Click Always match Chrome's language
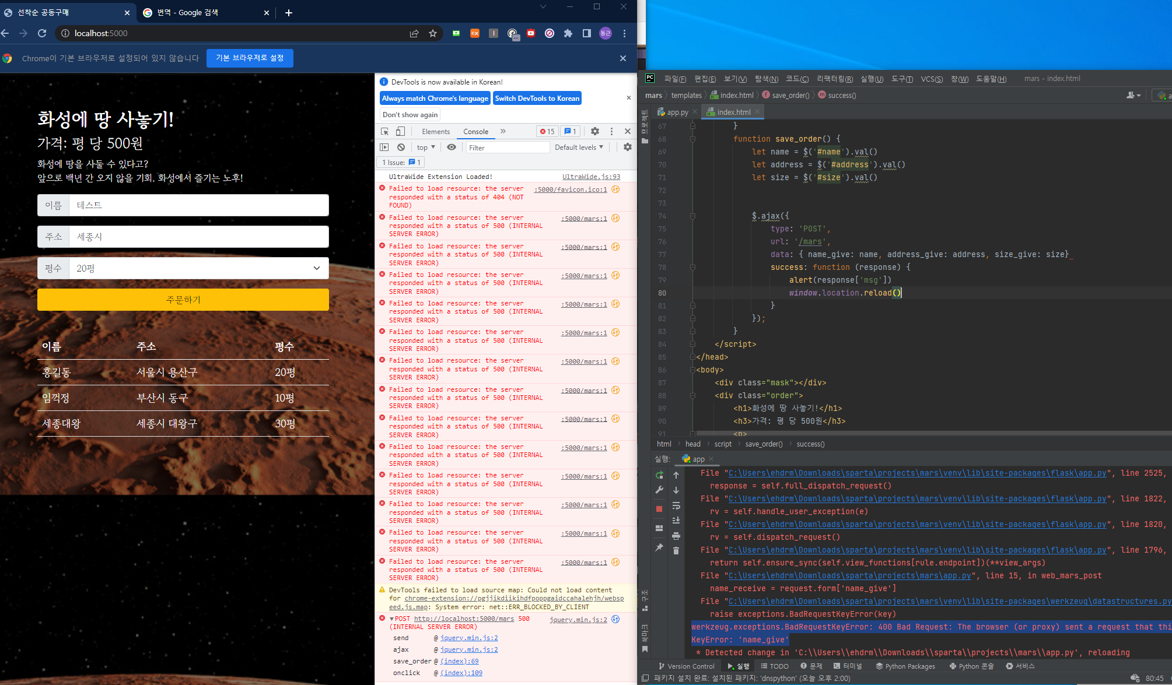 tap(435, 99)
